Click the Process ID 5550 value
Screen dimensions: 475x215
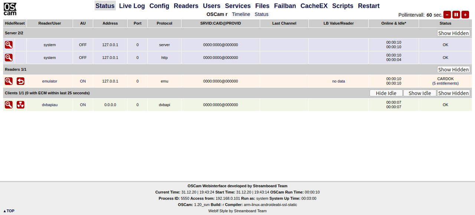[x=185, y=198]
